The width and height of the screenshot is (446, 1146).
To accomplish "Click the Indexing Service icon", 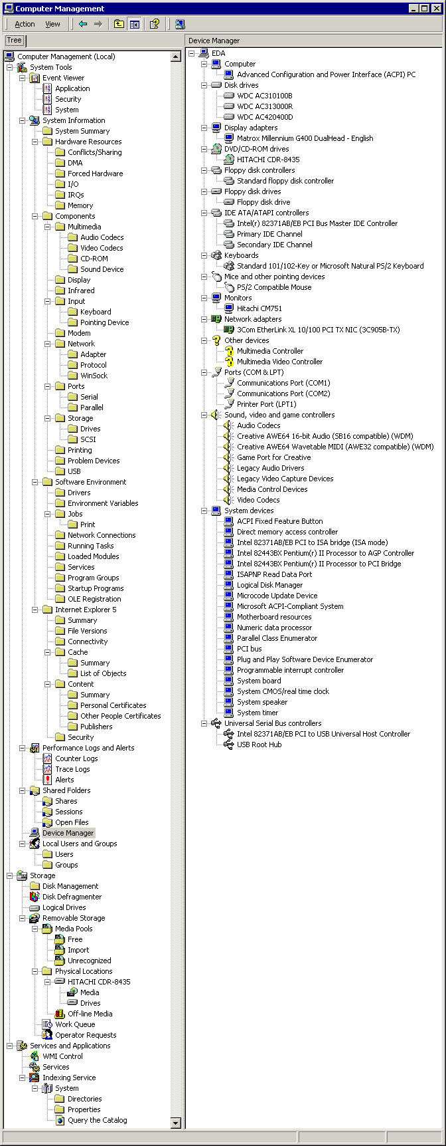I will 35,1078.
